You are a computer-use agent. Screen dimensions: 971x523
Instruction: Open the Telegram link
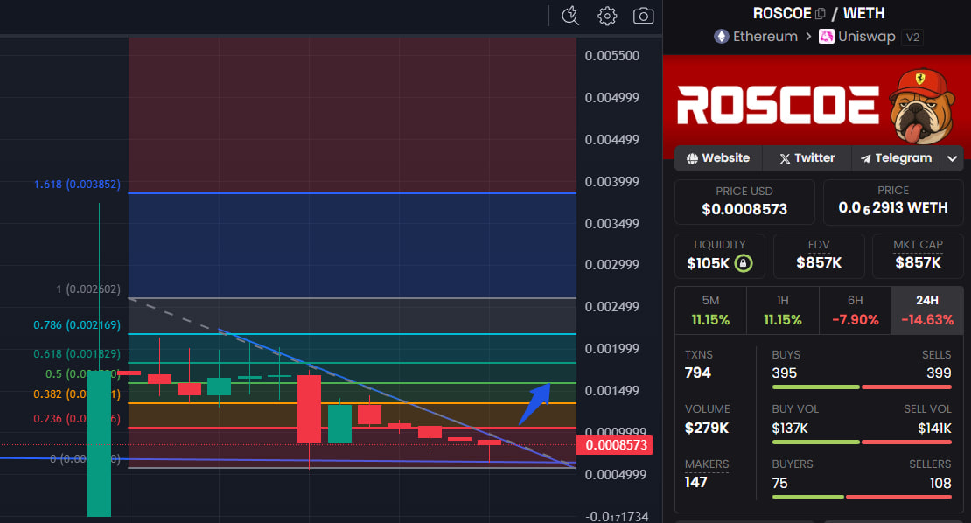point(896,158)
